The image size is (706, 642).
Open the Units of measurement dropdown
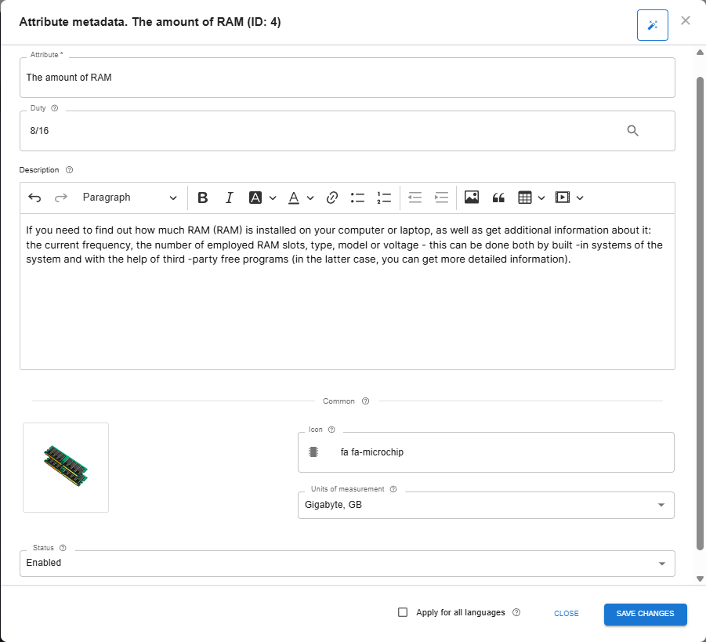[662, 505]
